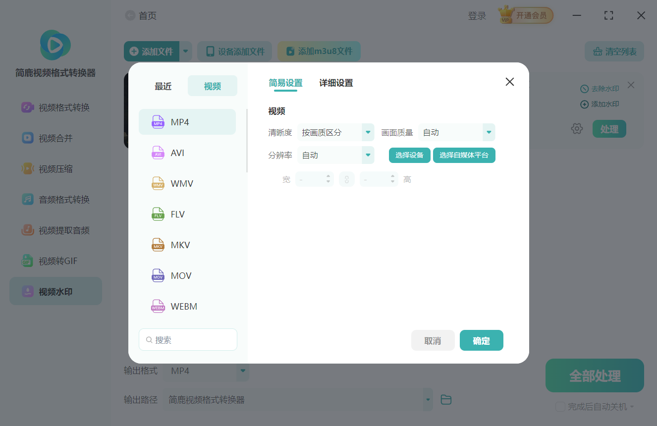Viewport: 657px width, 426px height.
Task: Select the 视频 format tab
Action: [x=213, y=86]
